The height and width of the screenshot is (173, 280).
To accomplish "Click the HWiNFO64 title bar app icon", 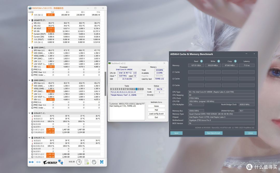I will pyautogui.click(x=30, y=8).
